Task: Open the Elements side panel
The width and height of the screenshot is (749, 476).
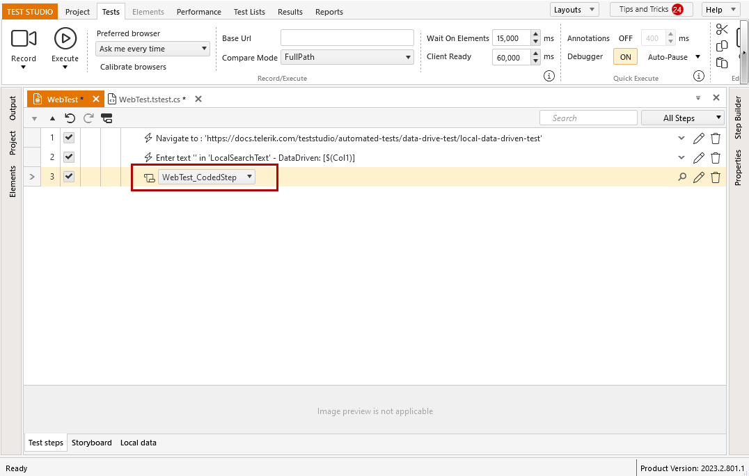Action: 13,182
